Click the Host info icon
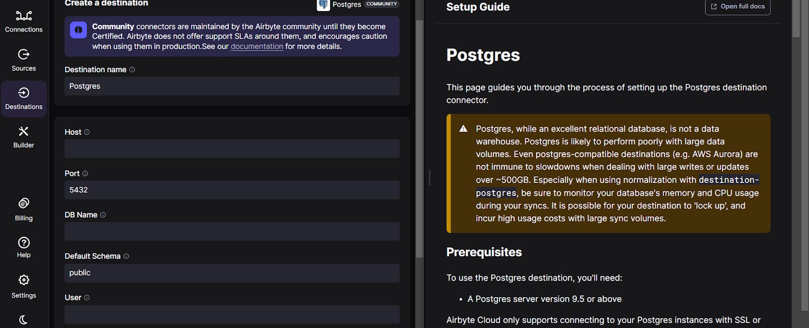 (x=87, y=132)
